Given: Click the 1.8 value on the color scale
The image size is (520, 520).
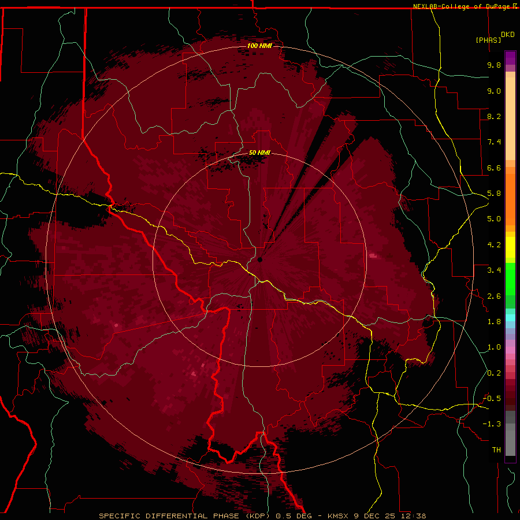Looking at the screenshot, I should (x=494, y=322).
